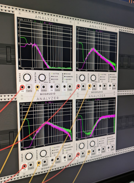
Task: Click spectrum display of upper-right Analyzer
Action: tap(96, 49)
